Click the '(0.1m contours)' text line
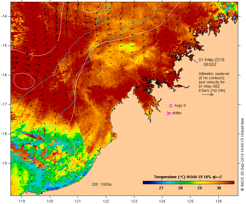Image resolution: width=246 pixels, height=204 pixels. (211, 78)
